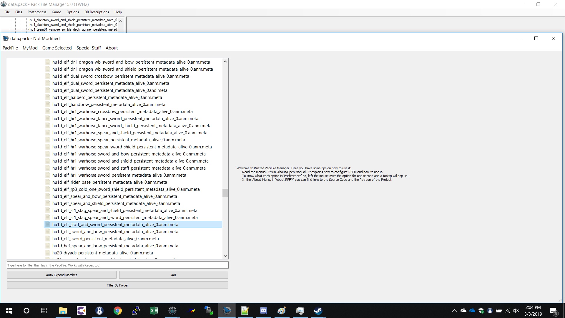Open the MyMod menu
This screenshot has width=565, height=318.
30,48
